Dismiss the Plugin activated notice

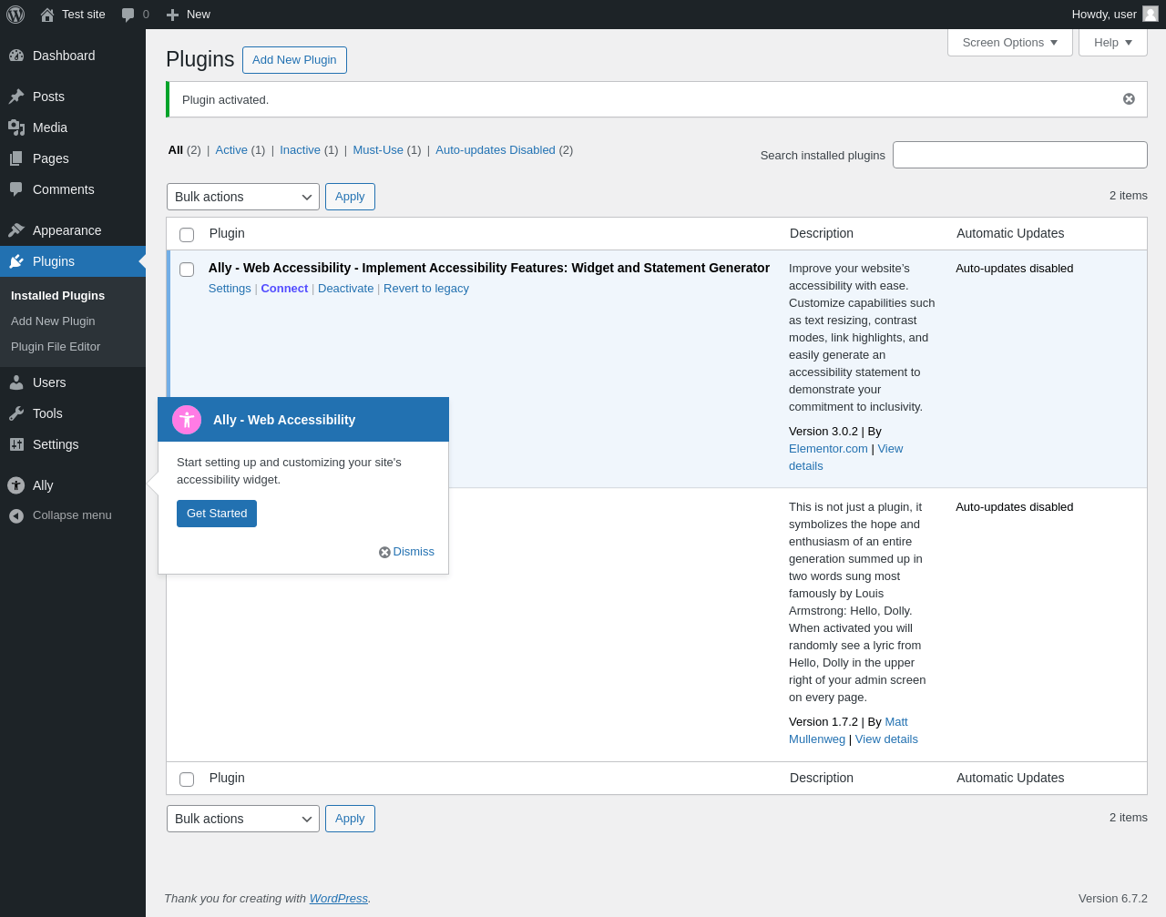[x=1129, y=99]
